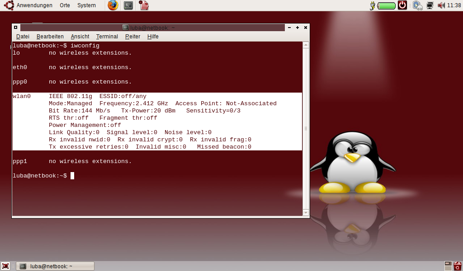
Task: Open the network connection monitor icon
Action: click(x=430, y=5)
